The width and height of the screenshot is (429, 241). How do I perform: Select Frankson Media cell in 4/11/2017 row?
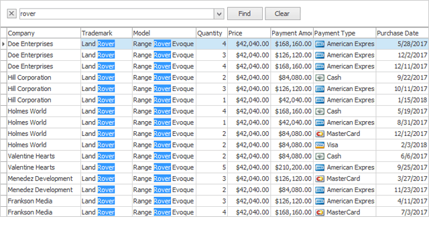tap(44, 201)
